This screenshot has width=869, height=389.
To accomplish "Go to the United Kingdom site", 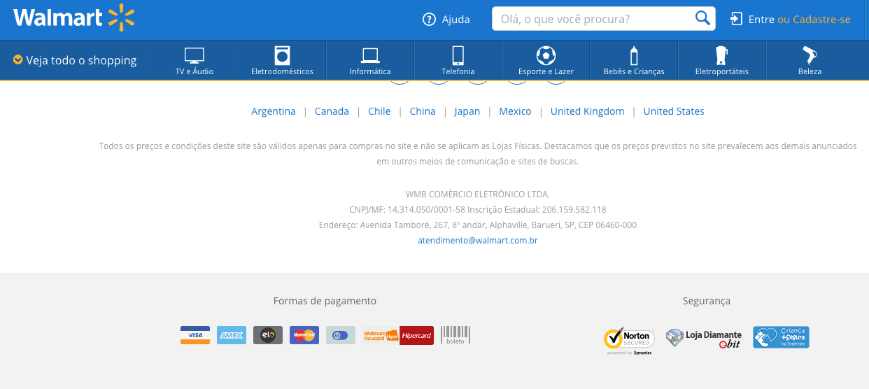I will (587, 111).
